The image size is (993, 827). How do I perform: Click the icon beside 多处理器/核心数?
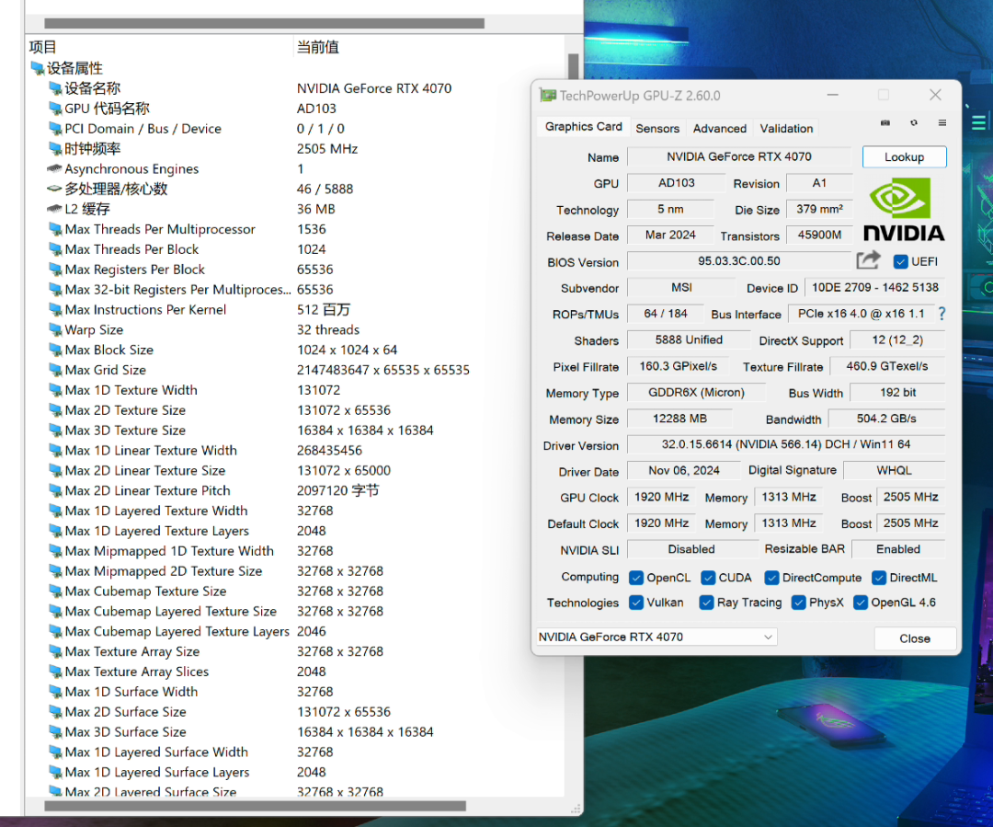55,189
